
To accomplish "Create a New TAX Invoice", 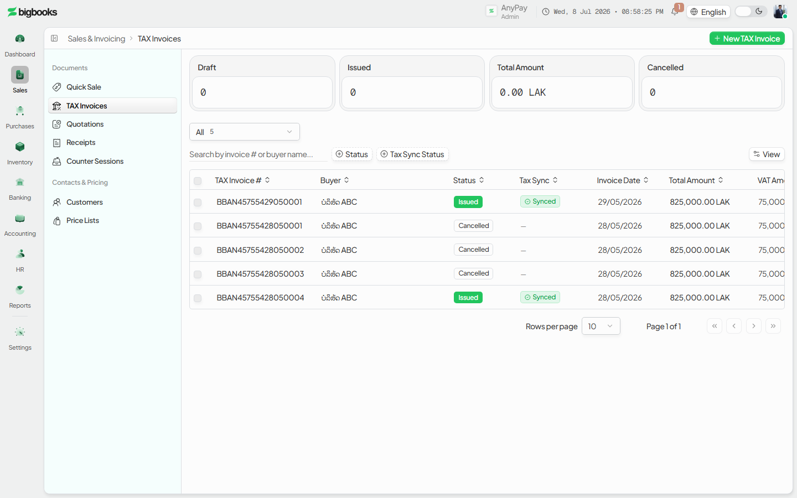I will pos(747,38).
